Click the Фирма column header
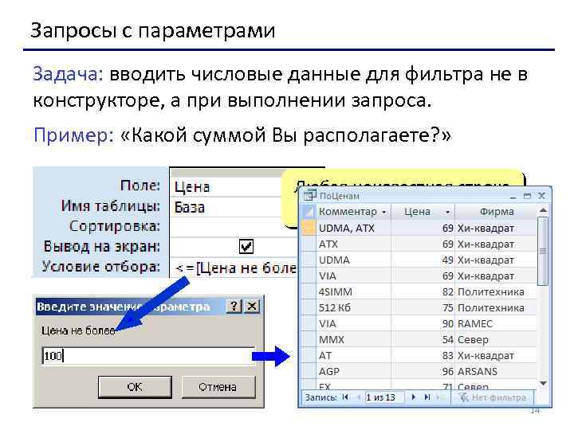This screenshot has width=574, height=430. [497, 212]
